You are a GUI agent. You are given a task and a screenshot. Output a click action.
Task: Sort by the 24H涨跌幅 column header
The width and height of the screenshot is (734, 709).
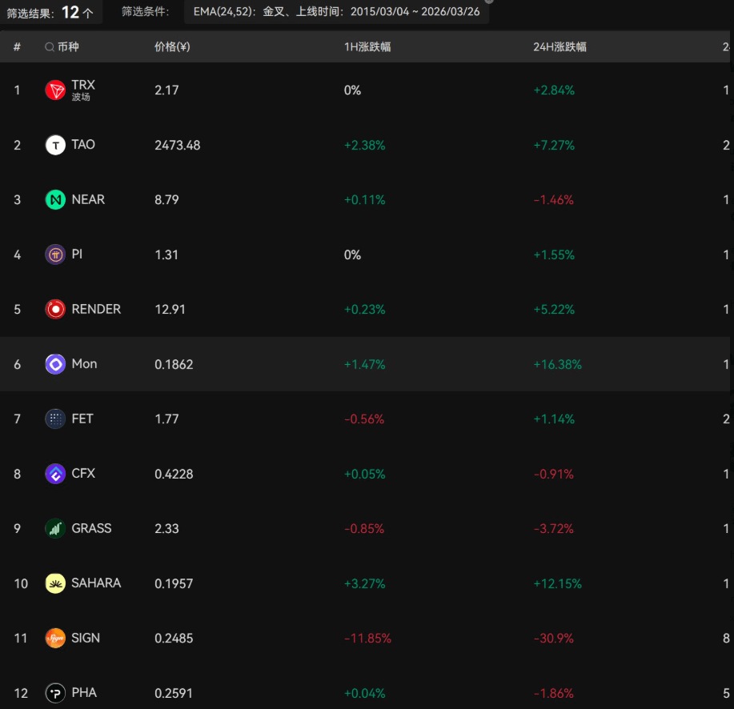pos(560,46)
